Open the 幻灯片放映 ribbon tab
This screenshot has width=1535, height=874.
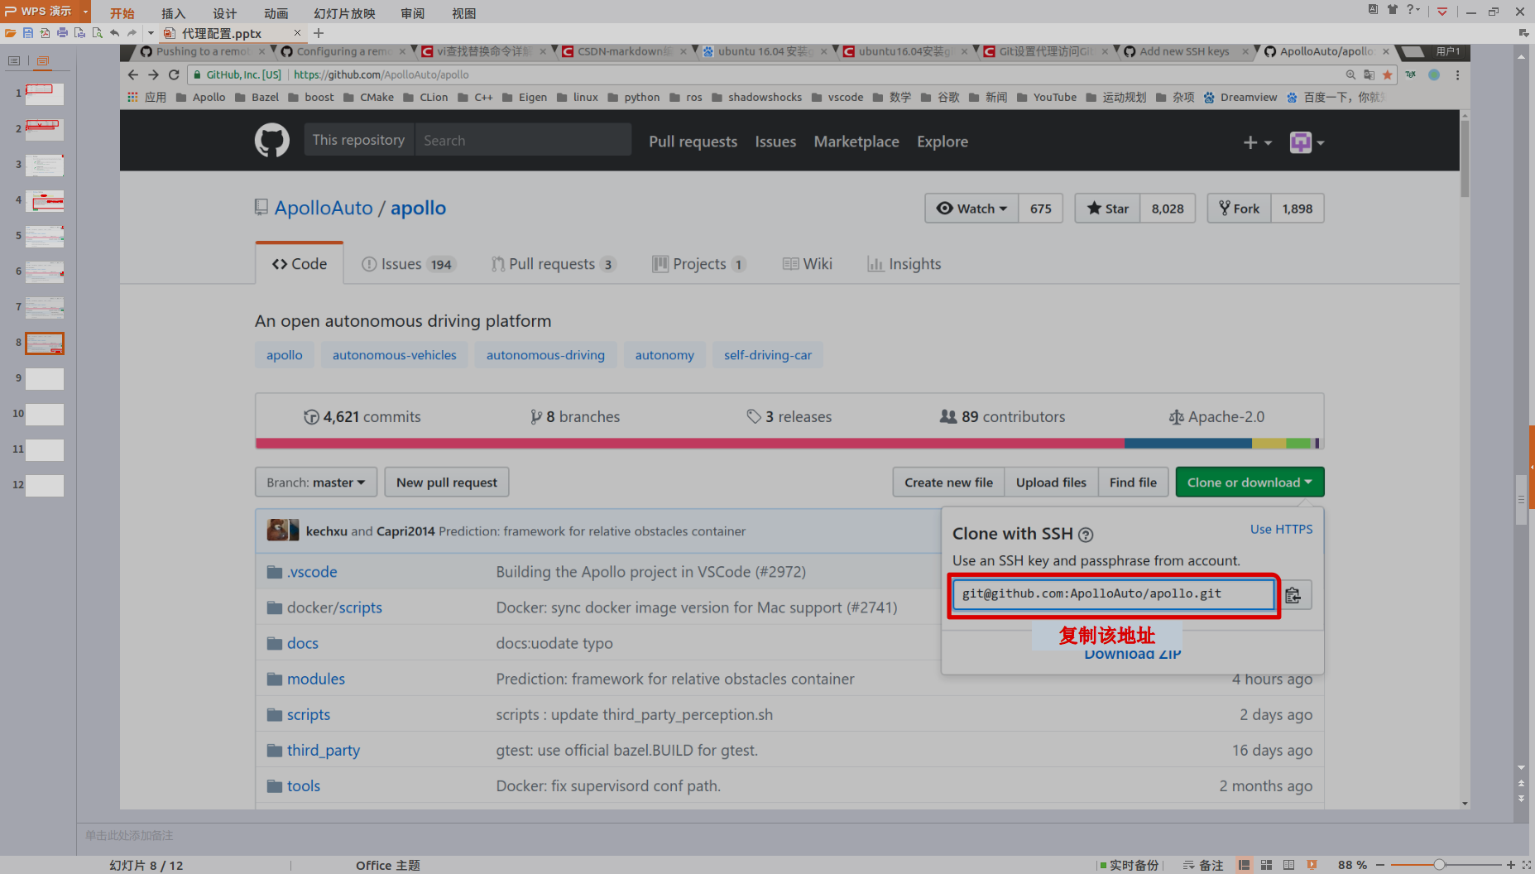(344, 13)
